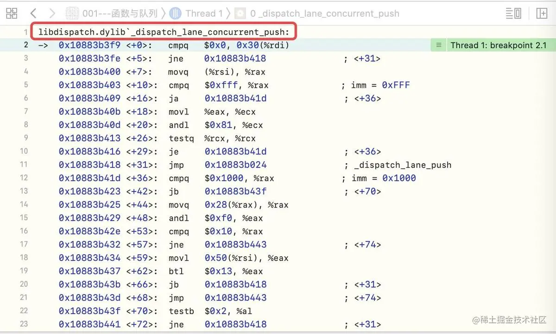Image resolution: width=556 pixels, height=334 pixels.
Task: Click the Thread 1 icon in jump bar
Action: click(x=175, y=13)
